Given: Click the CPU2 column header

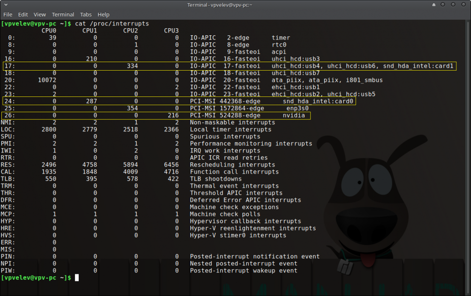Looking at the screenshot, I should pos(130,31).
